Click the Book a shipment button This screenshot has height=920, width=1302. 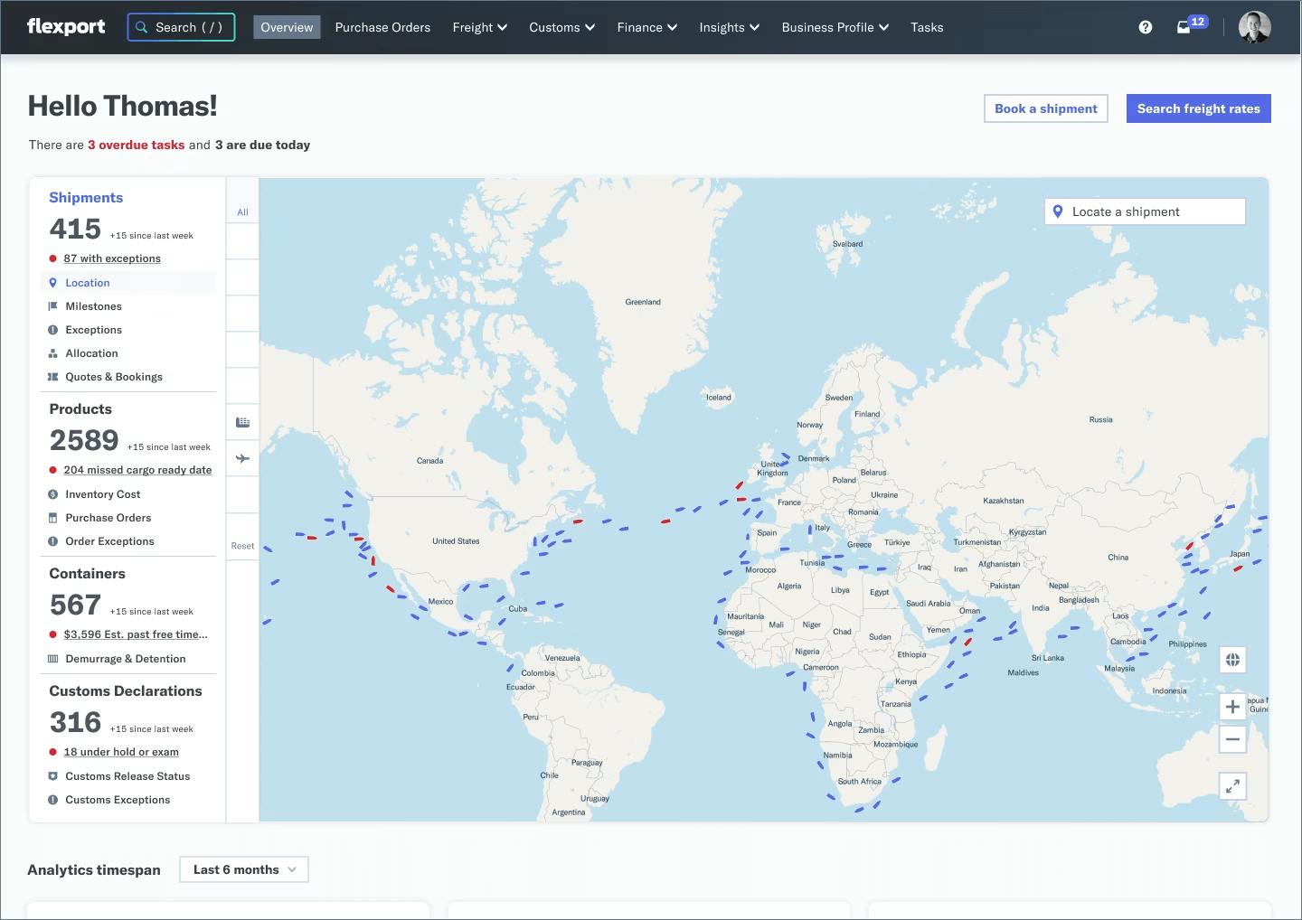(1045, 108)
